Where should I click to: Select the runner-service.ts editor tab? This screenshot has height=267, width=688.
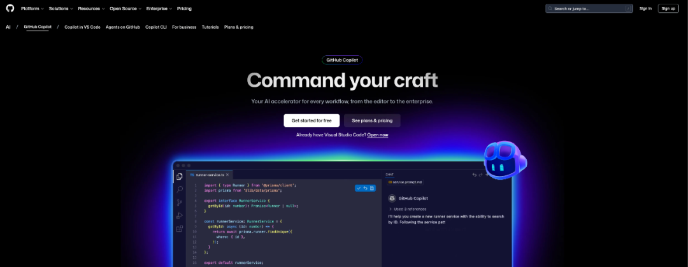point(210,175)
